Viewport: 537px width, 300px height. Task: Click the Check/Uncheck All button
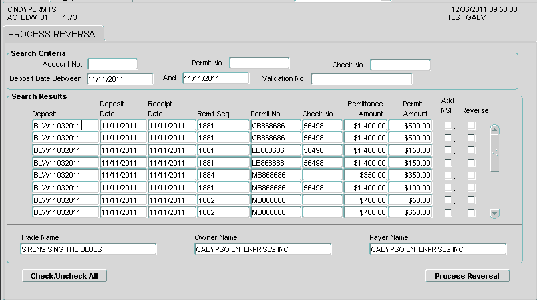coord(65,276)
